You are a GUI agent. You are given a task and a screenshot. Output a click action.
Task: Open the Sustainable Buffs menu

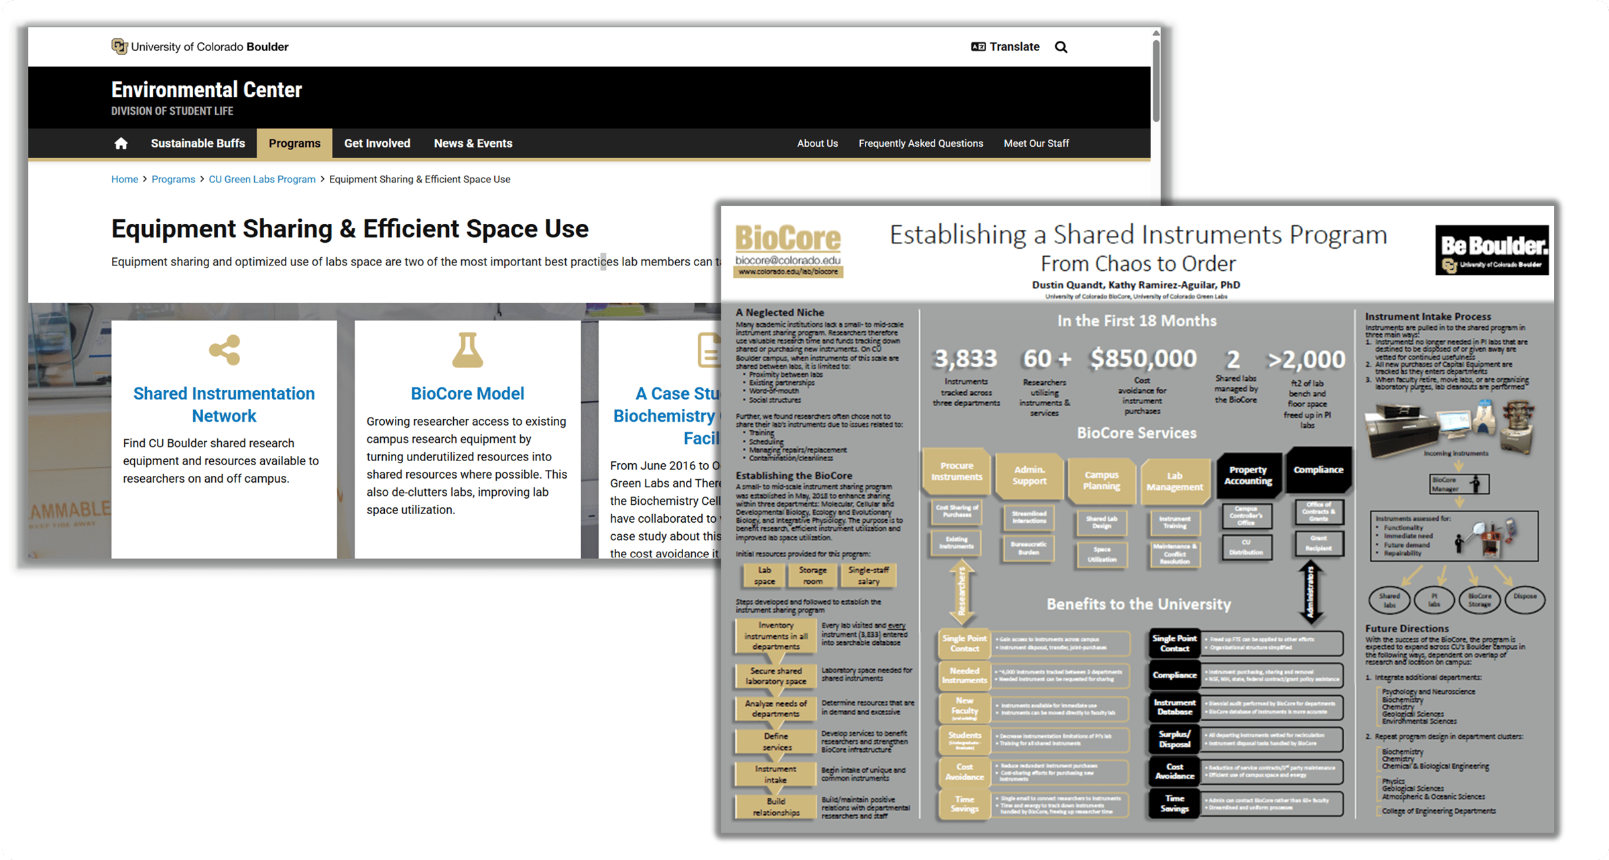198,143
